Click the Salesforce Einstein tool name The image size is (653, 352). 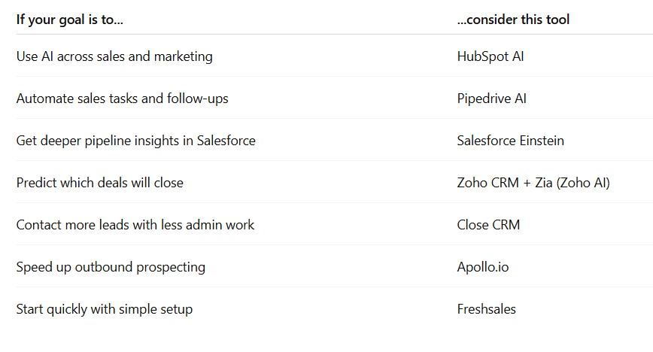[x=510, y=141]
